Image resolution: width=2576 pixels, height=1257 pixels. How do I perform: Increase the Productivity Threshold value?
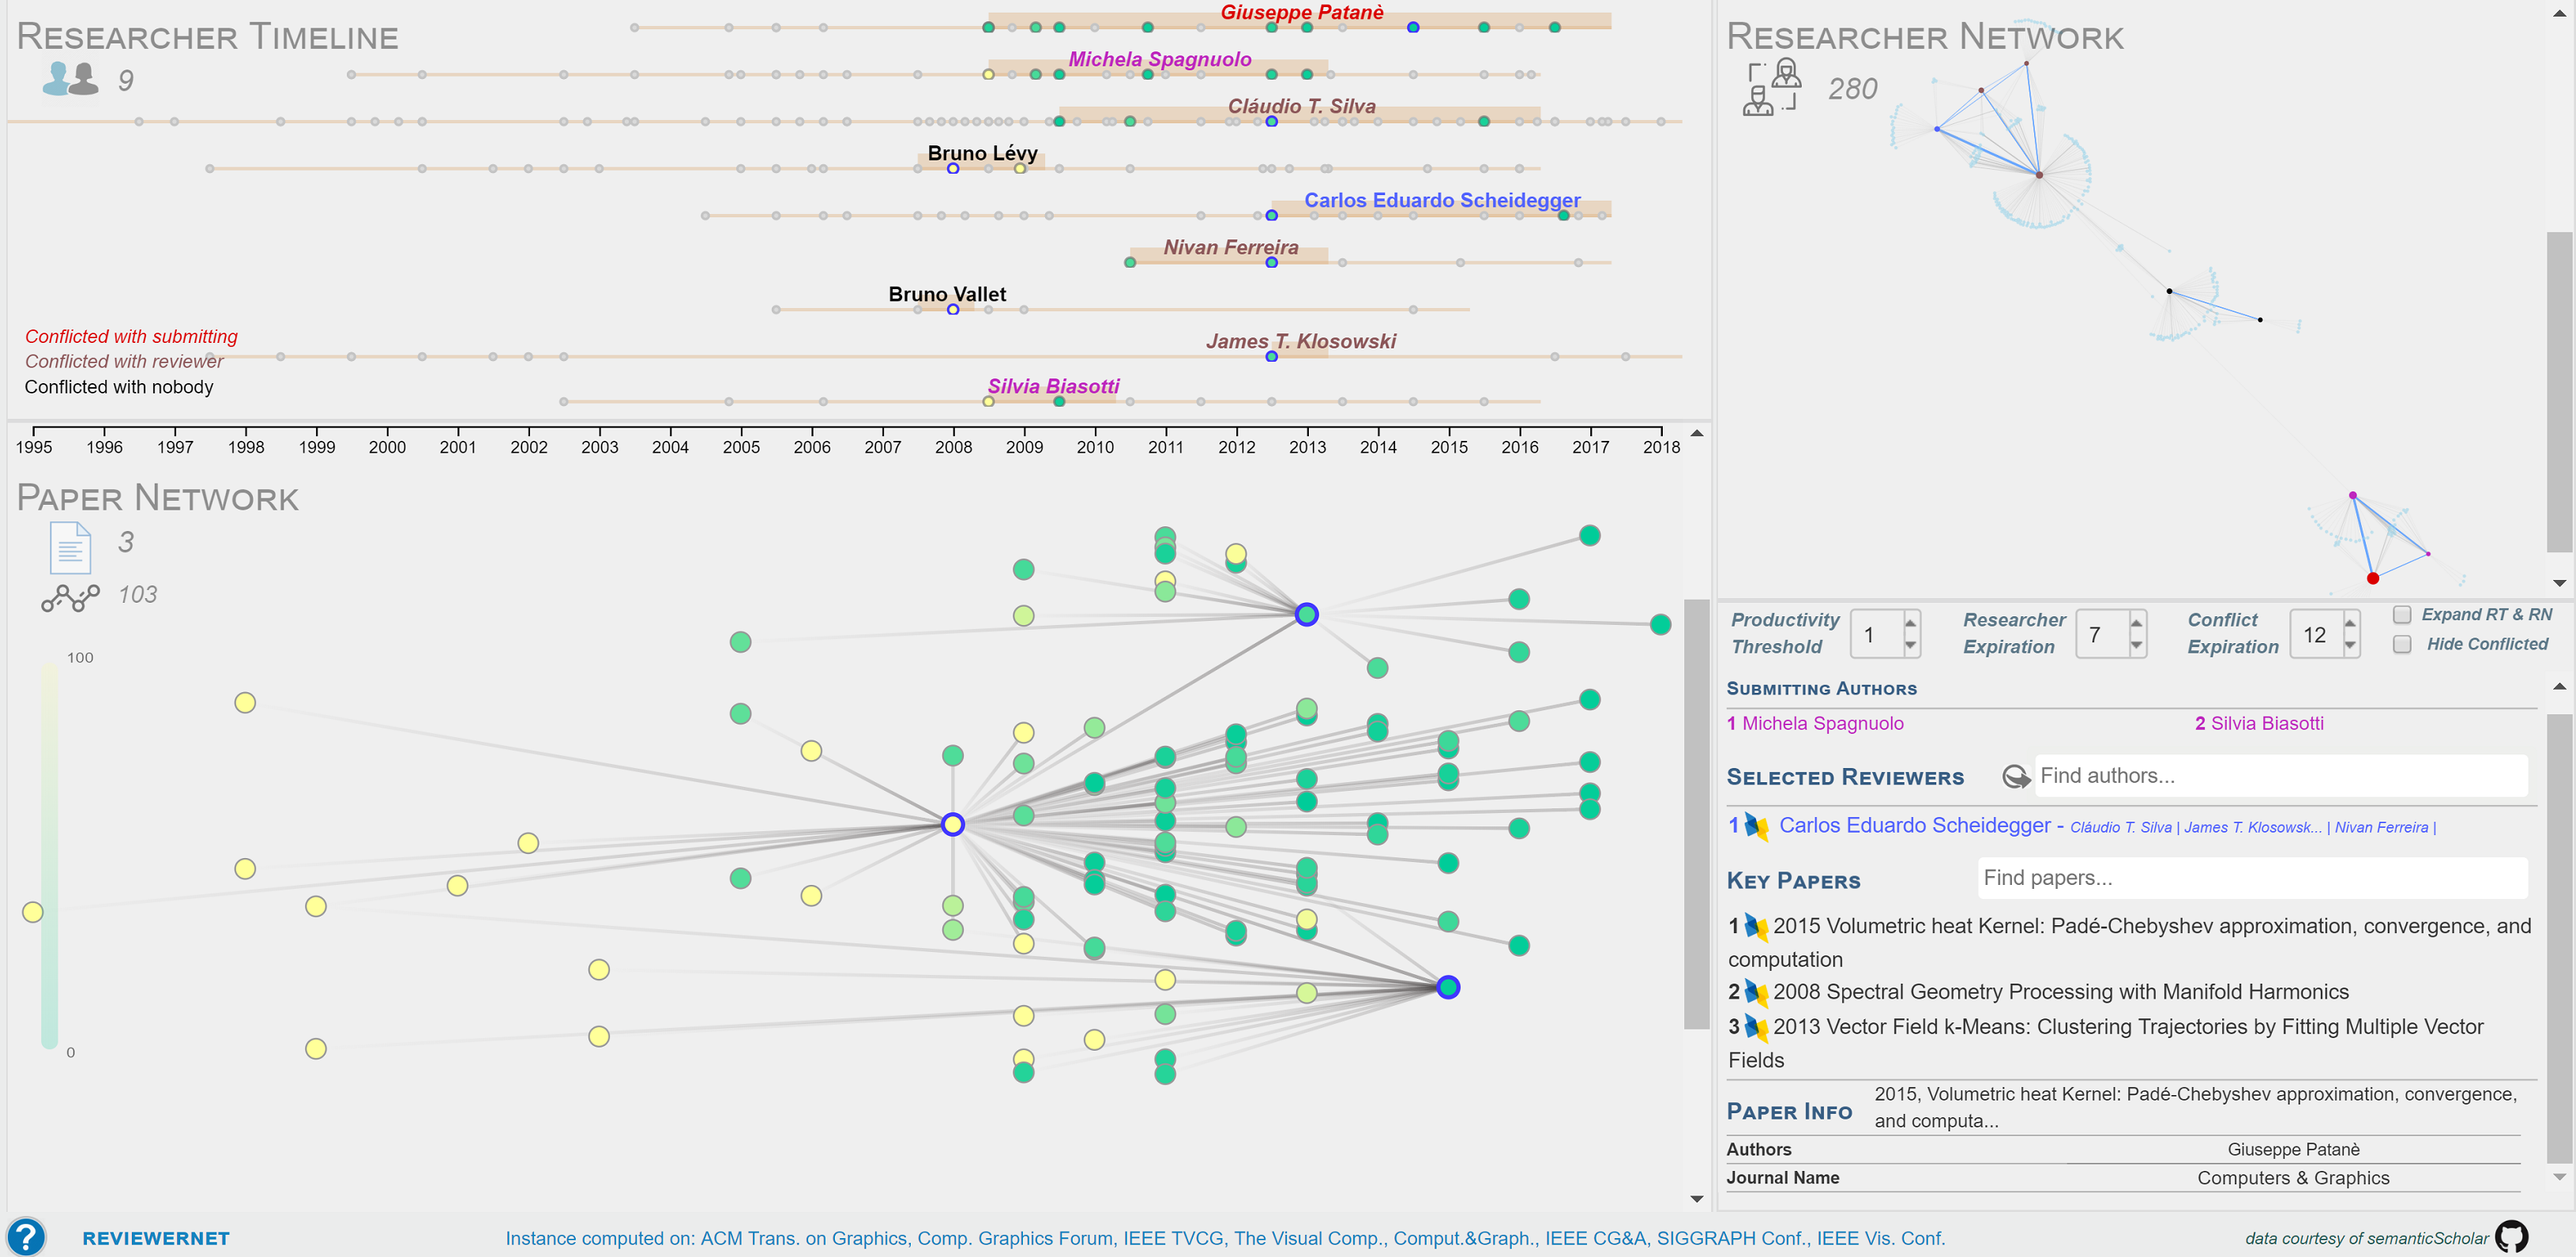1910,623
